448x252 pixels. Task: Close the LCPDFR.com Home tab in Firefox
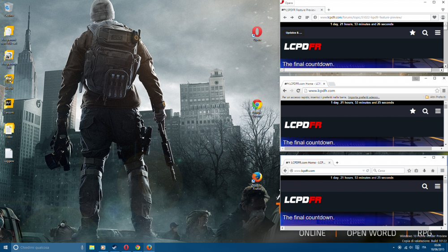tap(329, 163)
